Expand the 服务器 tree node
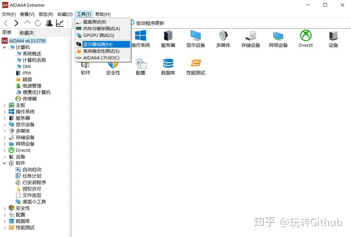This screenshot has width=351, height=237. tap(4, 118)
